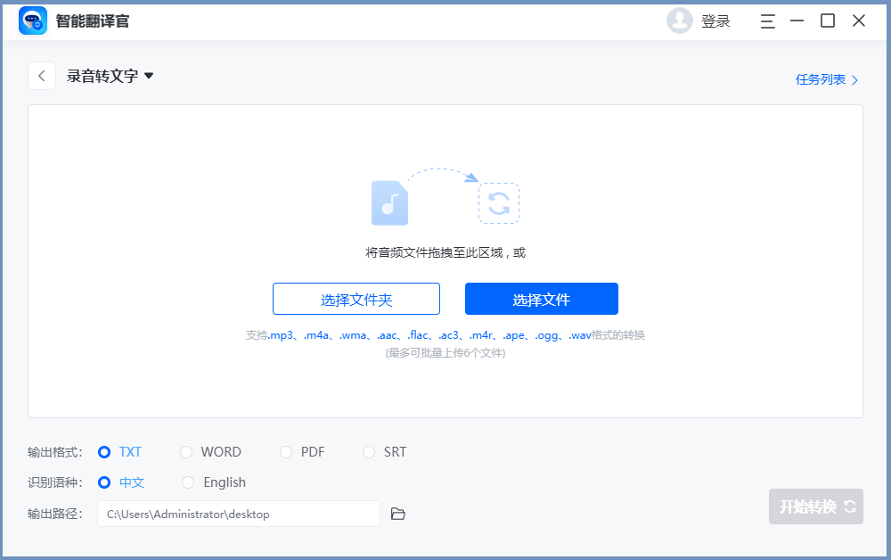Choose WORD as output format
This screenshot has width=891, height=560.
click(186, 452)
